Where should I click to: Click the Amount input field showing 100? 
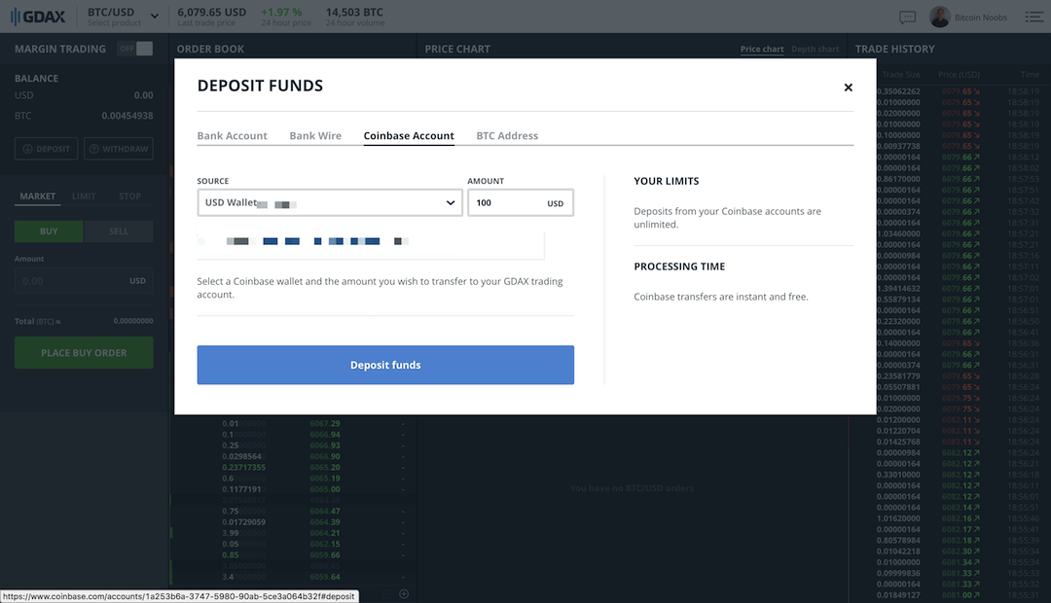[x=520, y=202]
